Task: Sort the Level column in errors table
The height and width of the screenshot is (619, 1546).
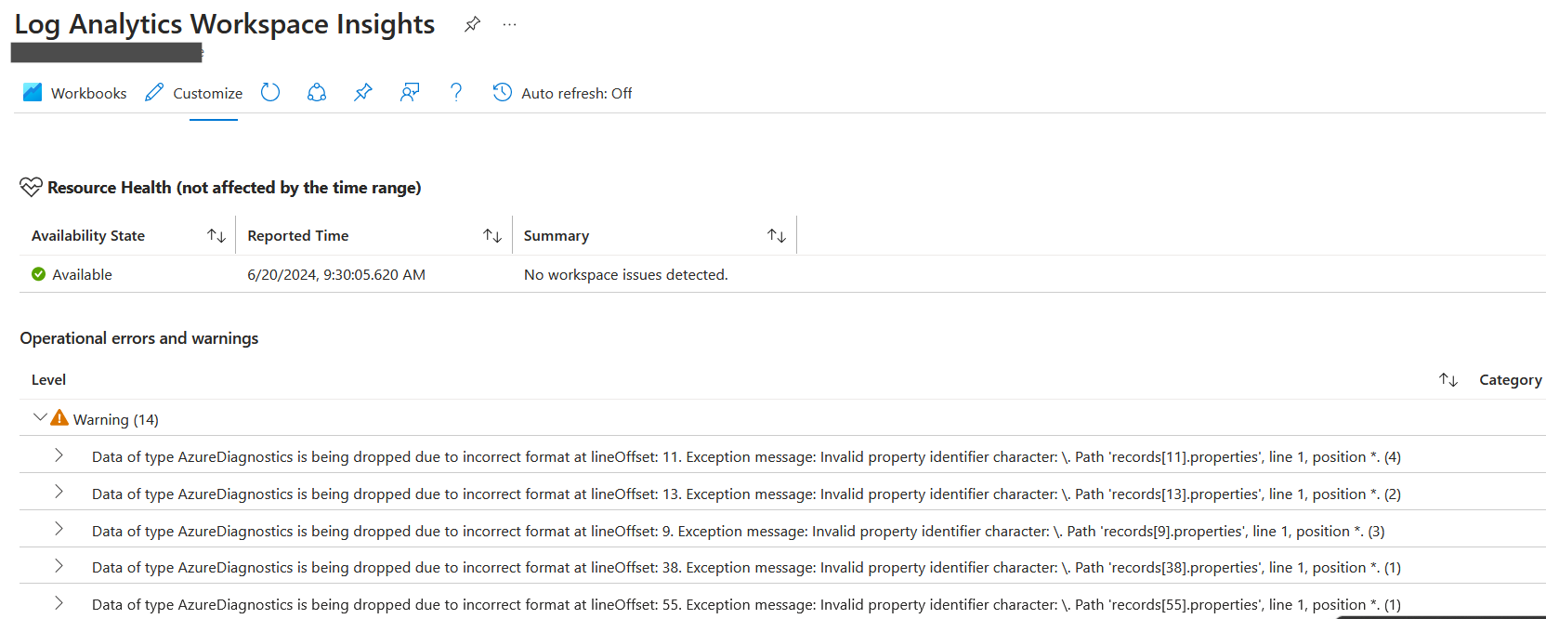Action: (1448, 380)
